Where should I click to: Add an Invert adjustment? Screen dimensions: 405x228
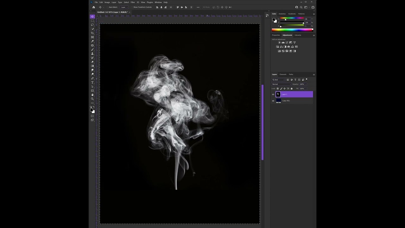tap(279, 51)
